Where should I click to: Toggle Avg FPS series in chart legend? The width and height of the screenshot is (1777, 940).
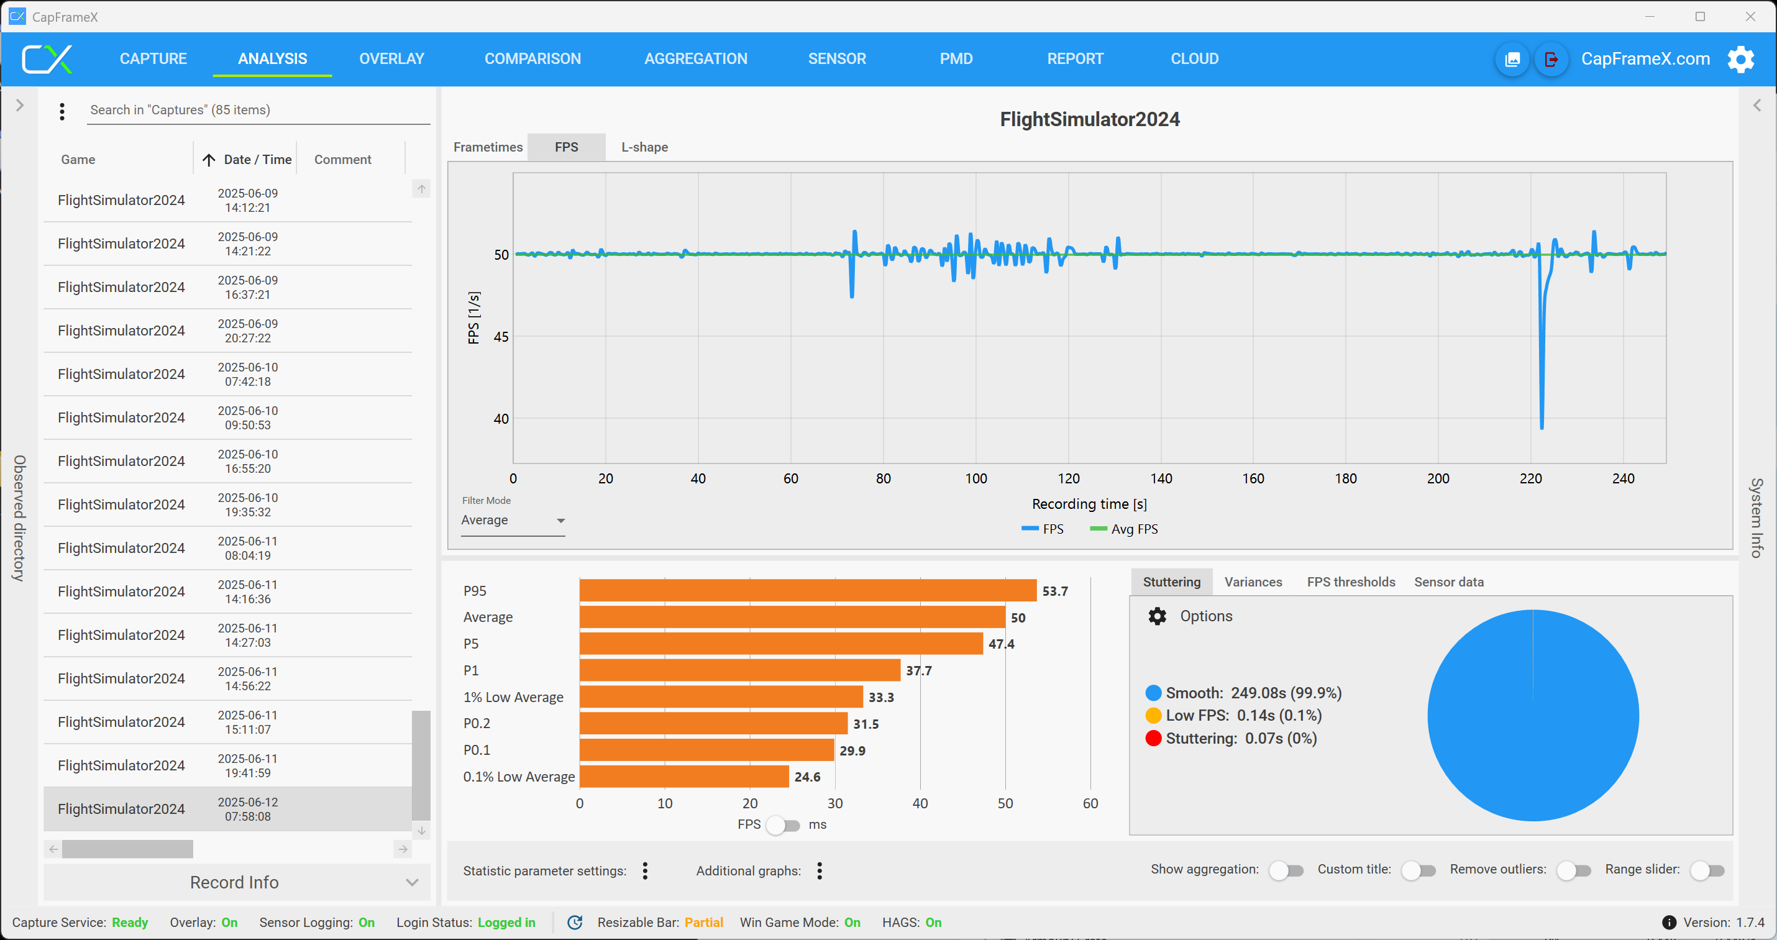point(1124,529)
